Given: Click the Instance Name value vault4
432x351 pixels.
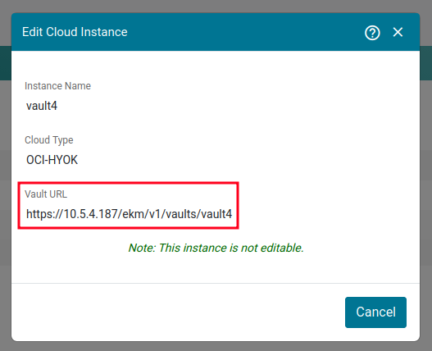Looking at the screenshot, I should (42, 106).
